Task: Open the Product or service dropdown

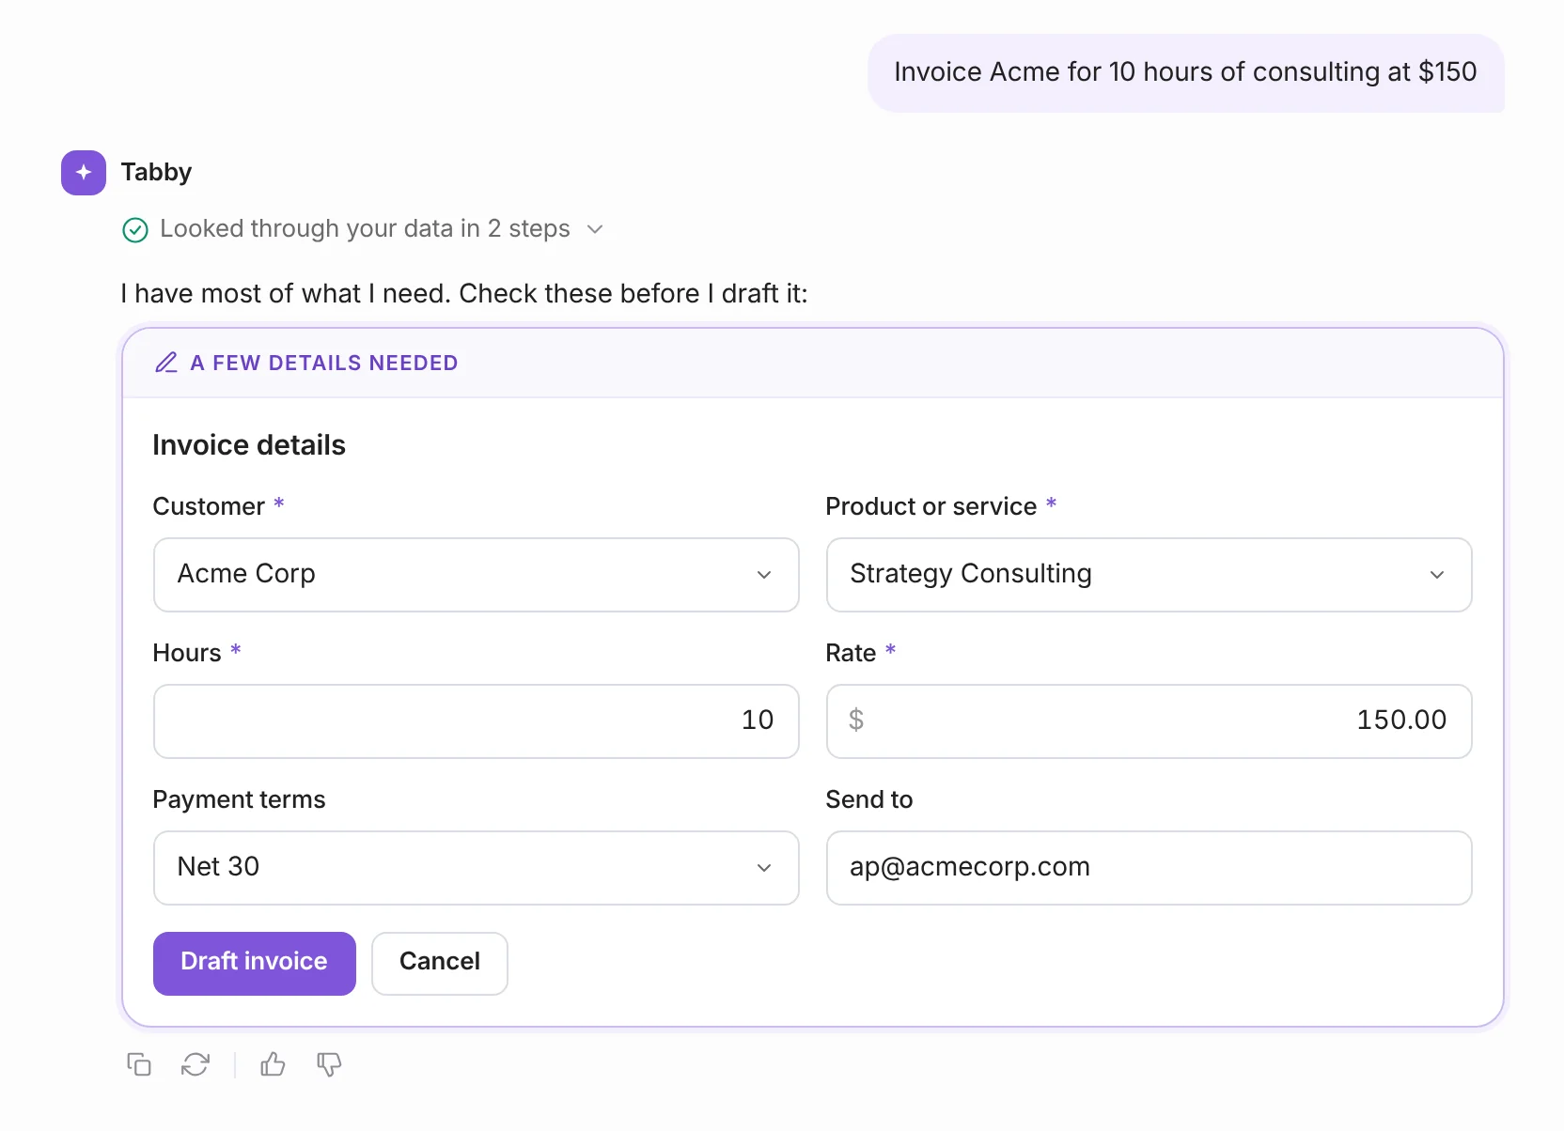Action: coord(1150,575)
